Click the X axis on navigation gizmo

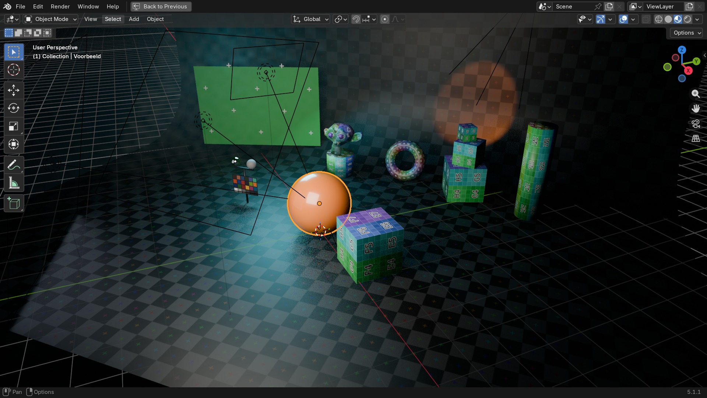[688, 70]
